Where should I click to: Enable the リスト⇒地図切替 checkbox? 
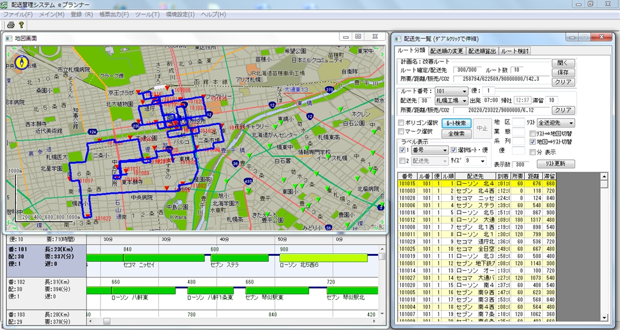[532, 134]
